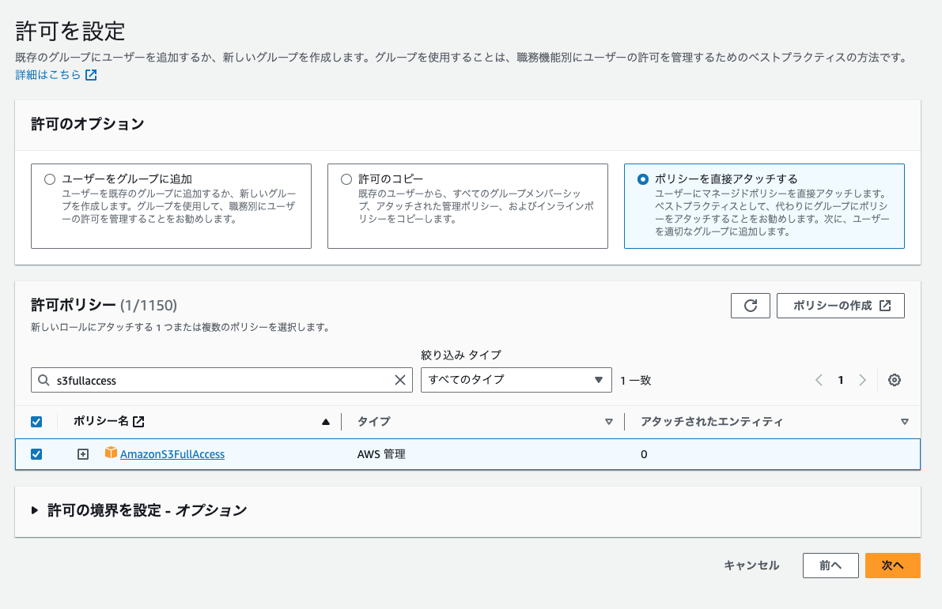Open the すべてのタイプ filter dropdown
The width and height of the screenshot is (942, 609).
click(516, 380)
